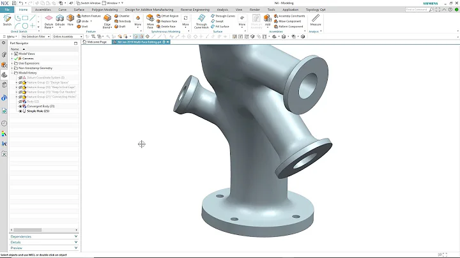Viewport: 460px width, 258px height.
Task: Switch to the Assemblies ribbon tab
Action: point(43,10)
